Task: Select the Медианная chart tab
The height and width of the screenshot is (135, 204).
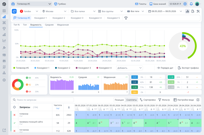Action: [63, 25]
